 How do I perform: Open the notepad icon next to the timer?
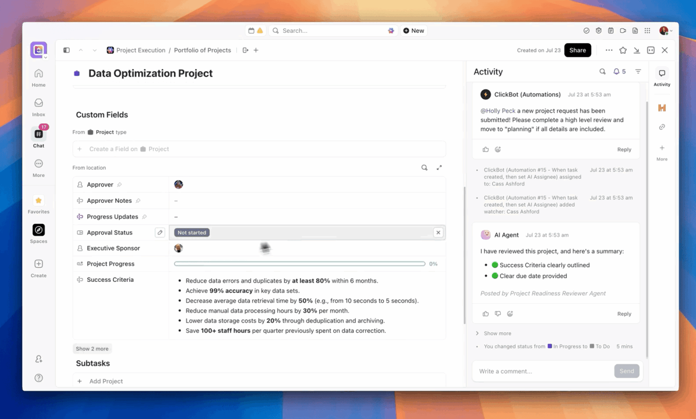pyautogui.click(x=610, y=30)
